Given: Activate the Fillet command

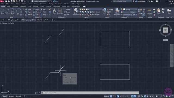Looking at the screenshot, I should [x=43, y=12].
